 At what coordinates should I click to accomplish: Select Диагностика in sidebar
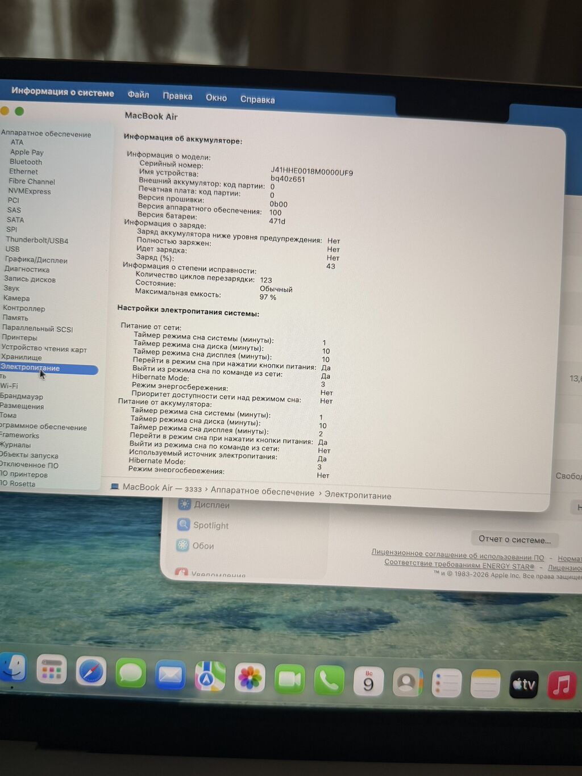pos(27,269)
